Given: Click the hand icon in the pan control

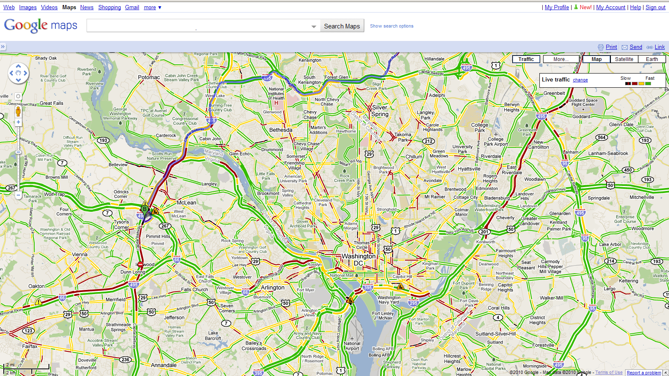Looking at the screenshot, I should (x=18, y=73).
